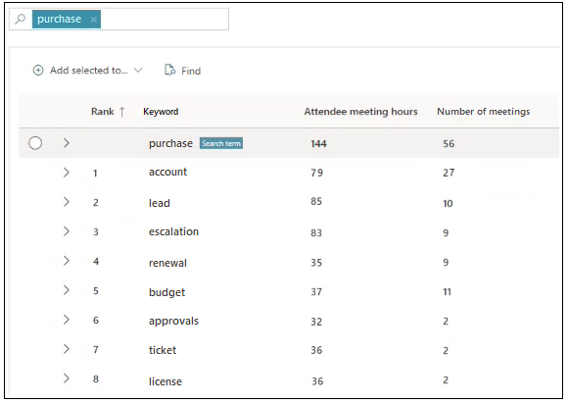
Task: Expand the renewal row
Action: click(x=66, y=261)
